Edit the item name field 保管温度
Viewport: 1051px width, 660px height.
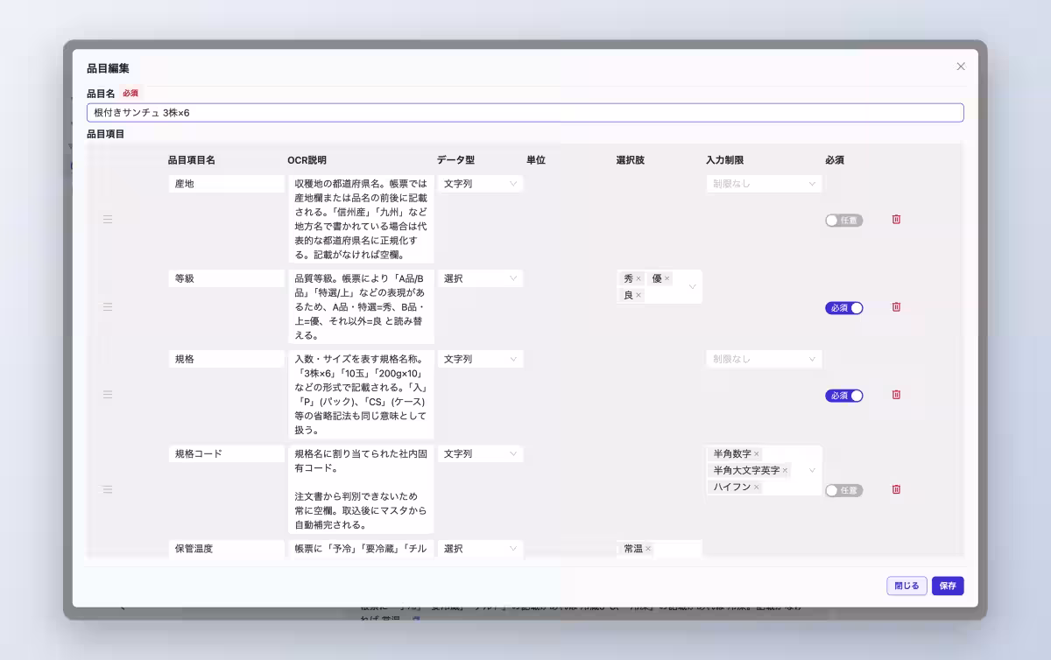coord(226,549)
